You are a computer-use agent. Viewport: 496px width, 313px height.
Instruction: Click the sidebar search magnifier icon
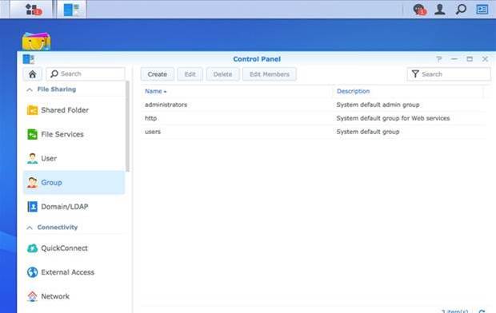[54, 73]
